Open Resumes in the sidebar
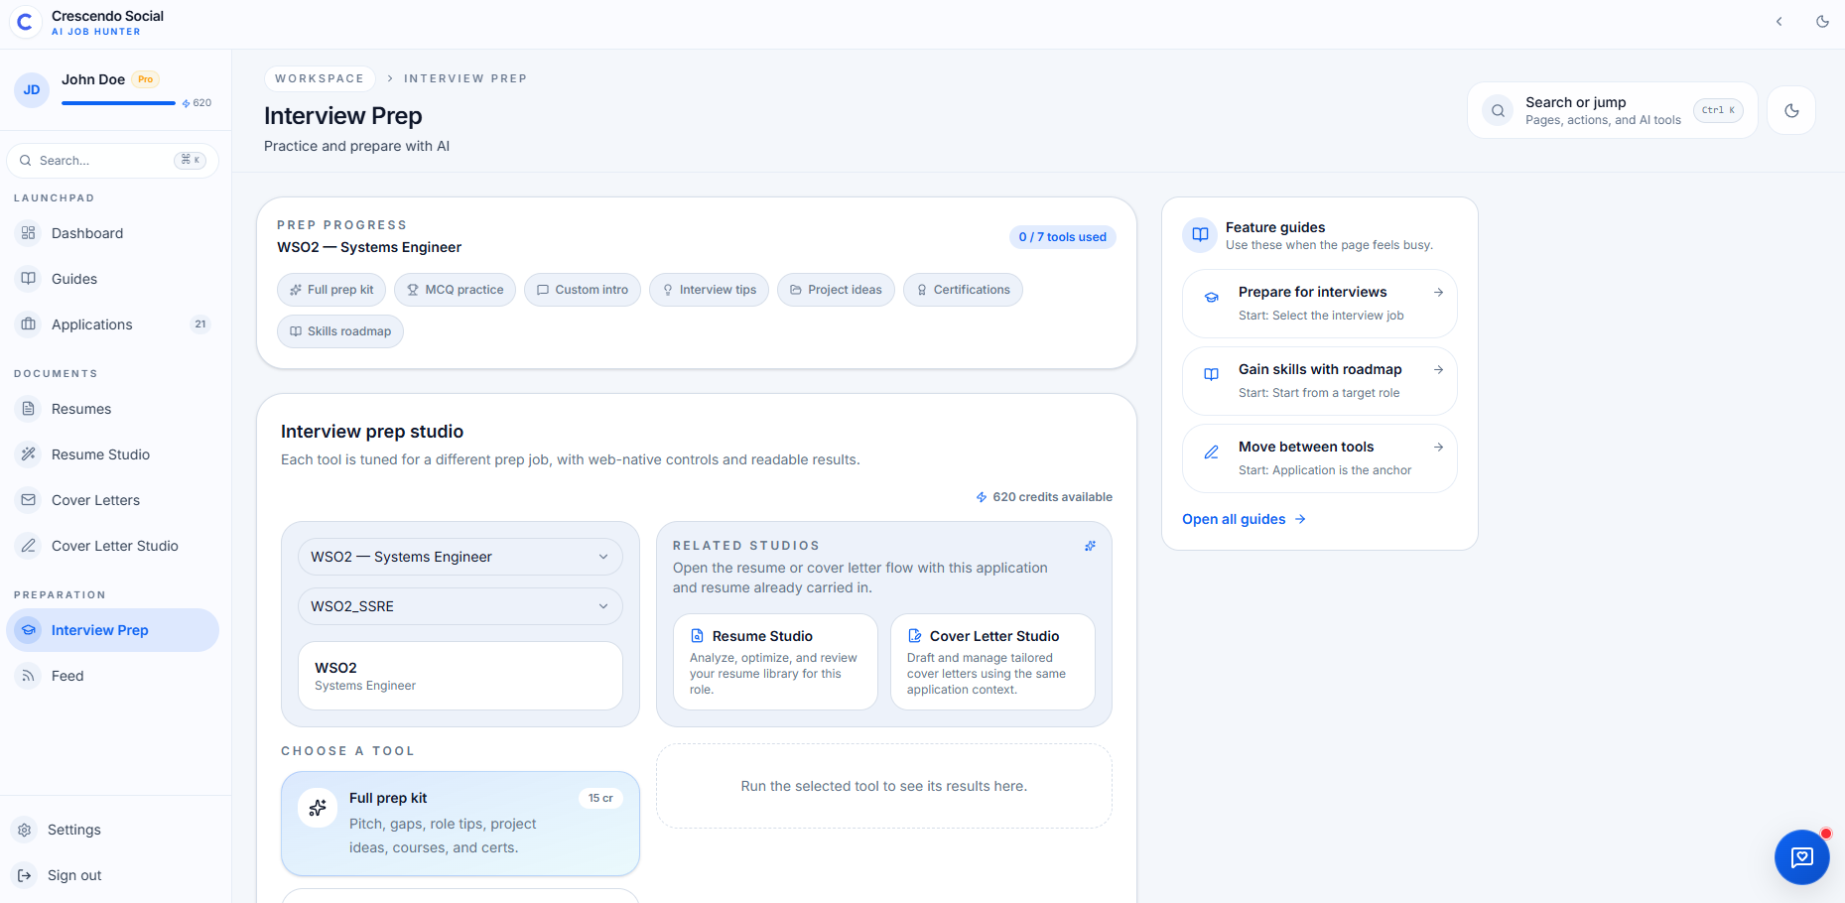Viewport: 1845px width, 903px height. click(x=113, y=409)
